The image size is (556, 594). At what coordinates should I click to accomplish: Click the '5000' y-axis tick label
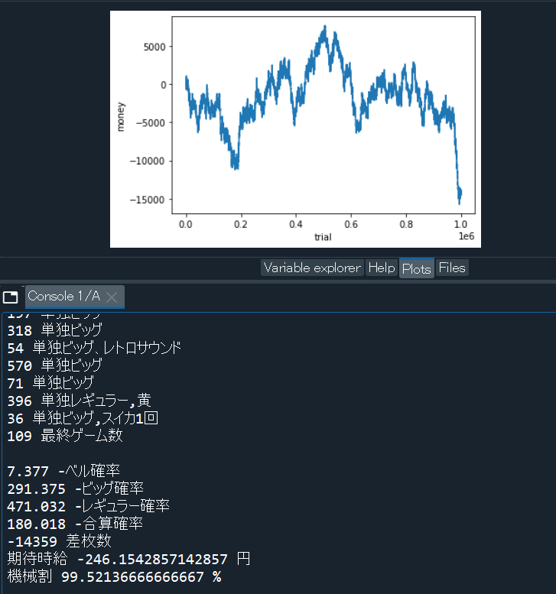click(x=154, y=47)
